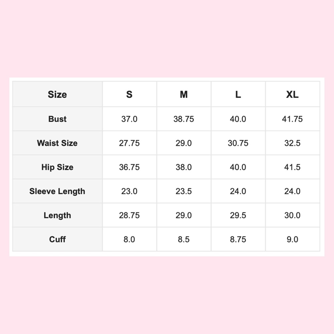Click the L column header
This screenshot has width=334, height=334.
click(x=238, y=95)
